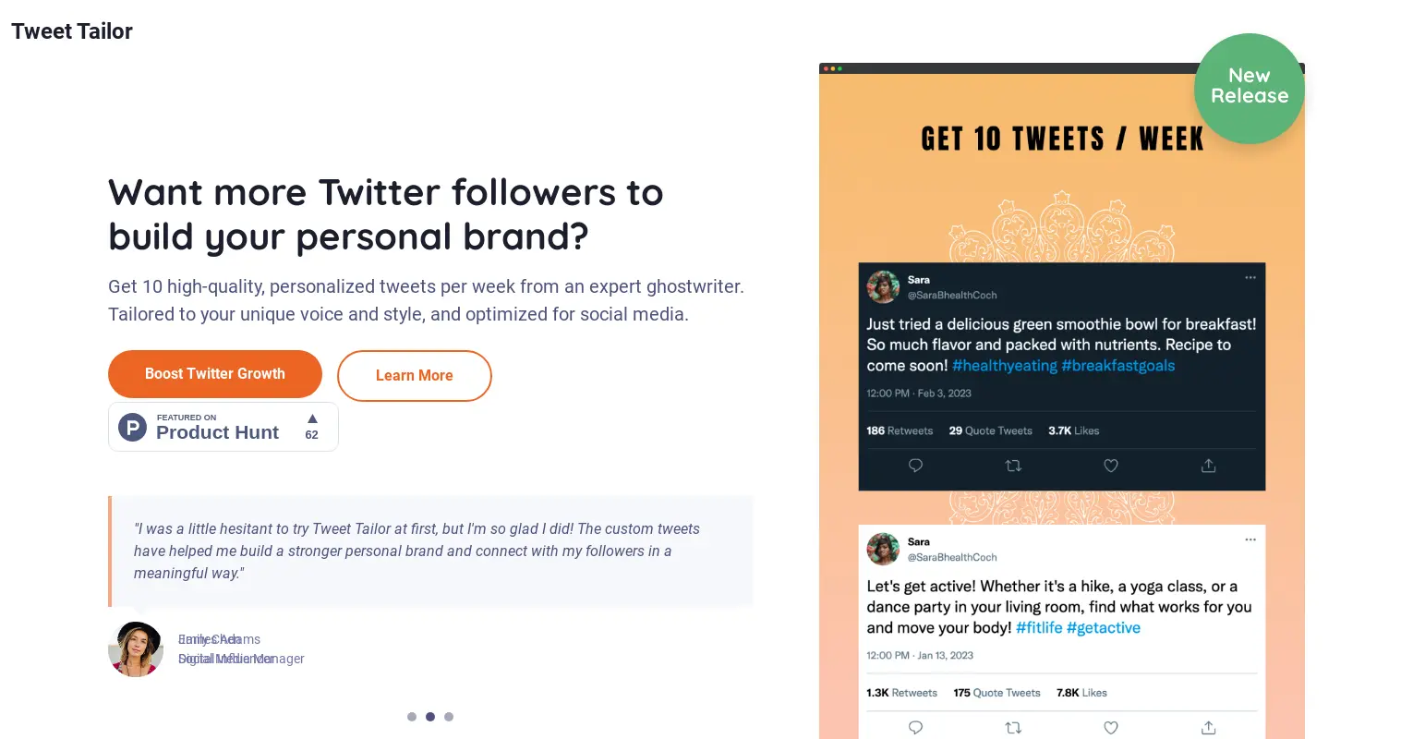Click the Boost Twitter Growth button
The image size is (1413, 739).
point(214,374)
